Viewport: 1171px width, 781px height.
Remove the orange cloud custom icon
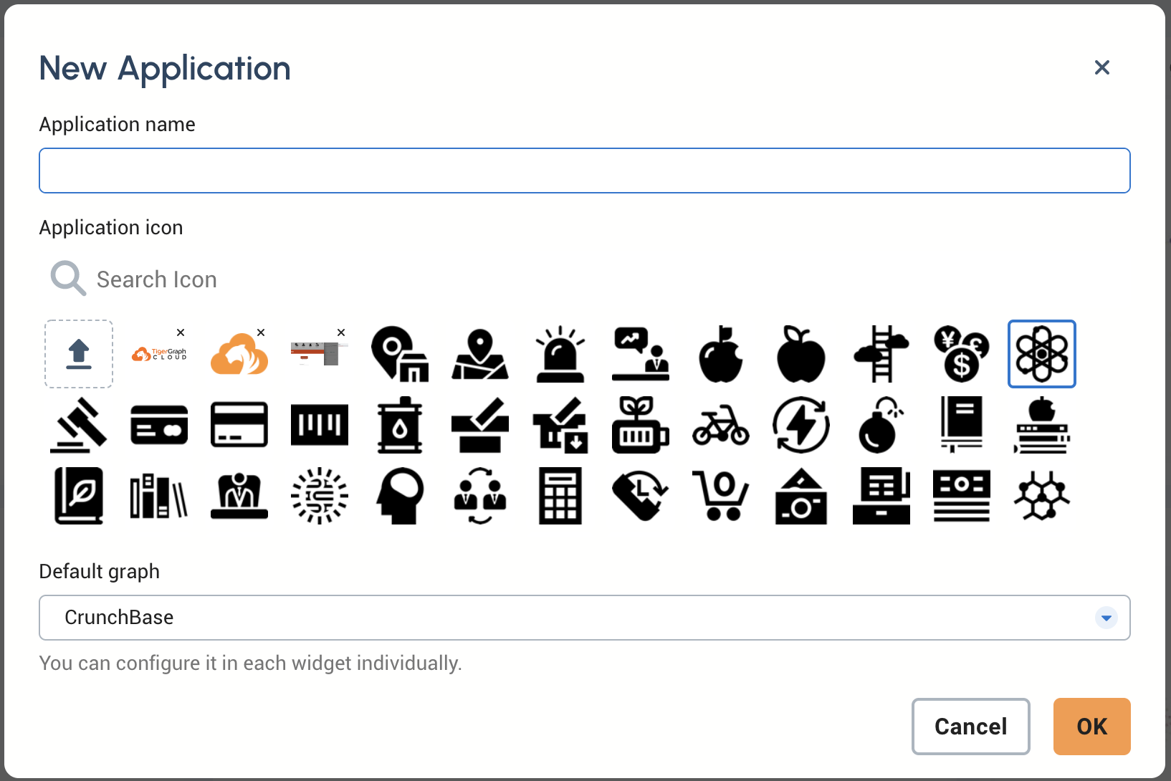pyautogui.click(x=260, y=332)
